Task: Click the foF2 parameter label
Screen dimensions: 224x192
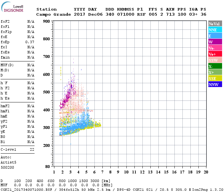Action: [x=5, y=21]
